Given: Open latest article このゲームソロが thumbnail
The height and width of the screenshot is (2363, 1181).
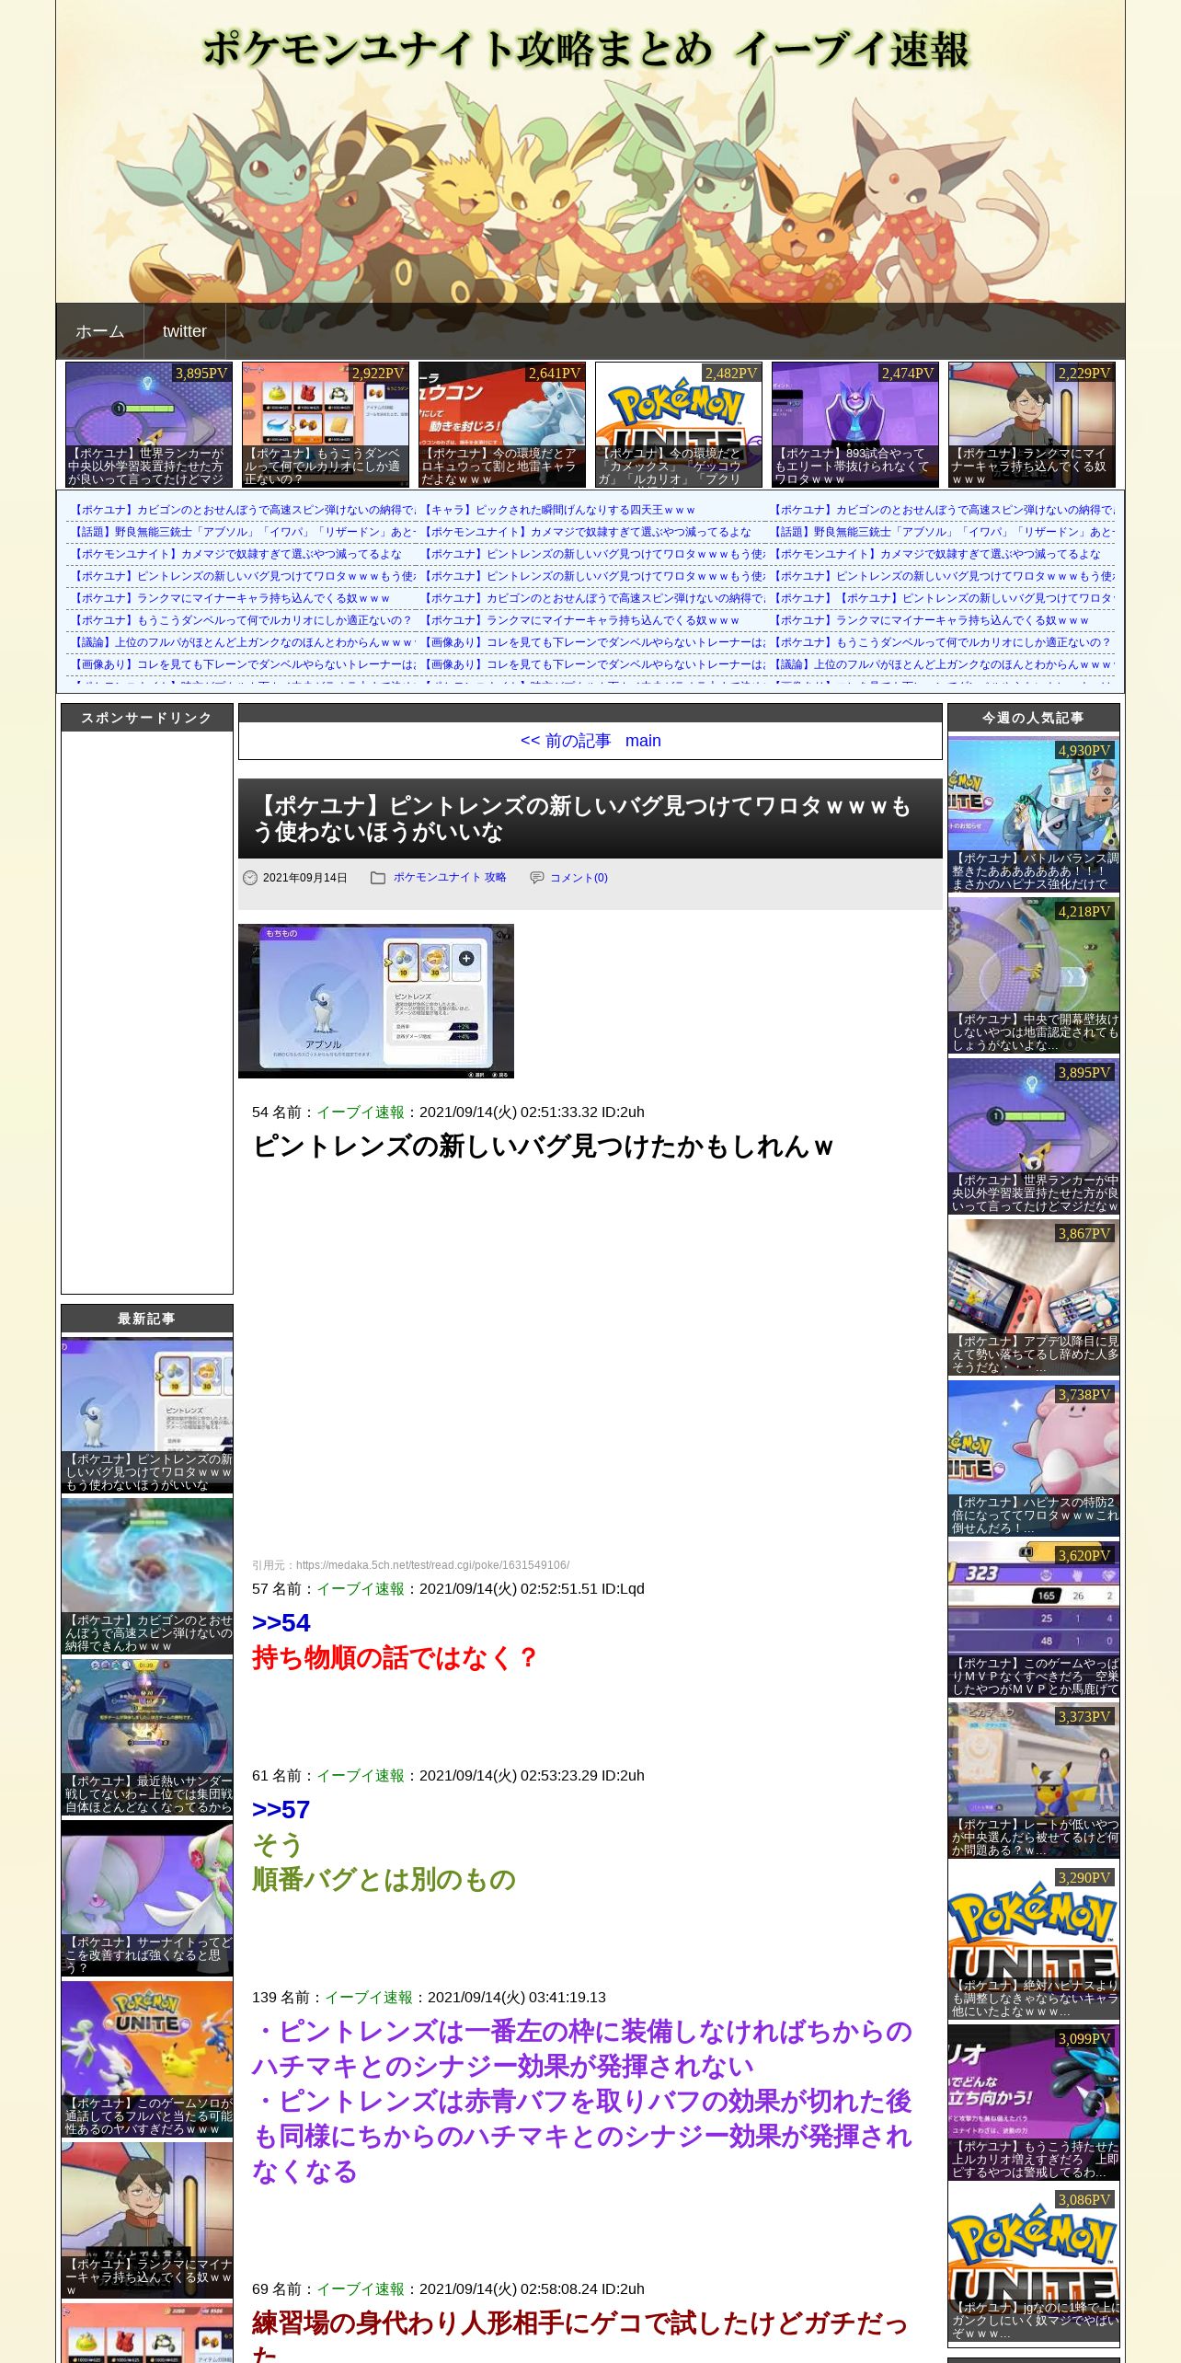Looking at the screenshot, I should pos(147,2059).
